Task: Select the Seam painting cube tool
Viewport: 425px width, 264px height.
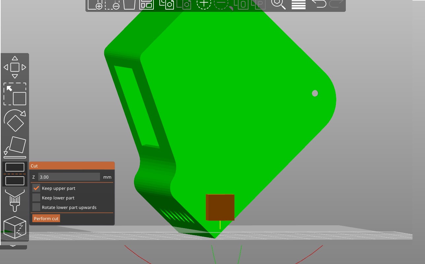Action: 15,227
